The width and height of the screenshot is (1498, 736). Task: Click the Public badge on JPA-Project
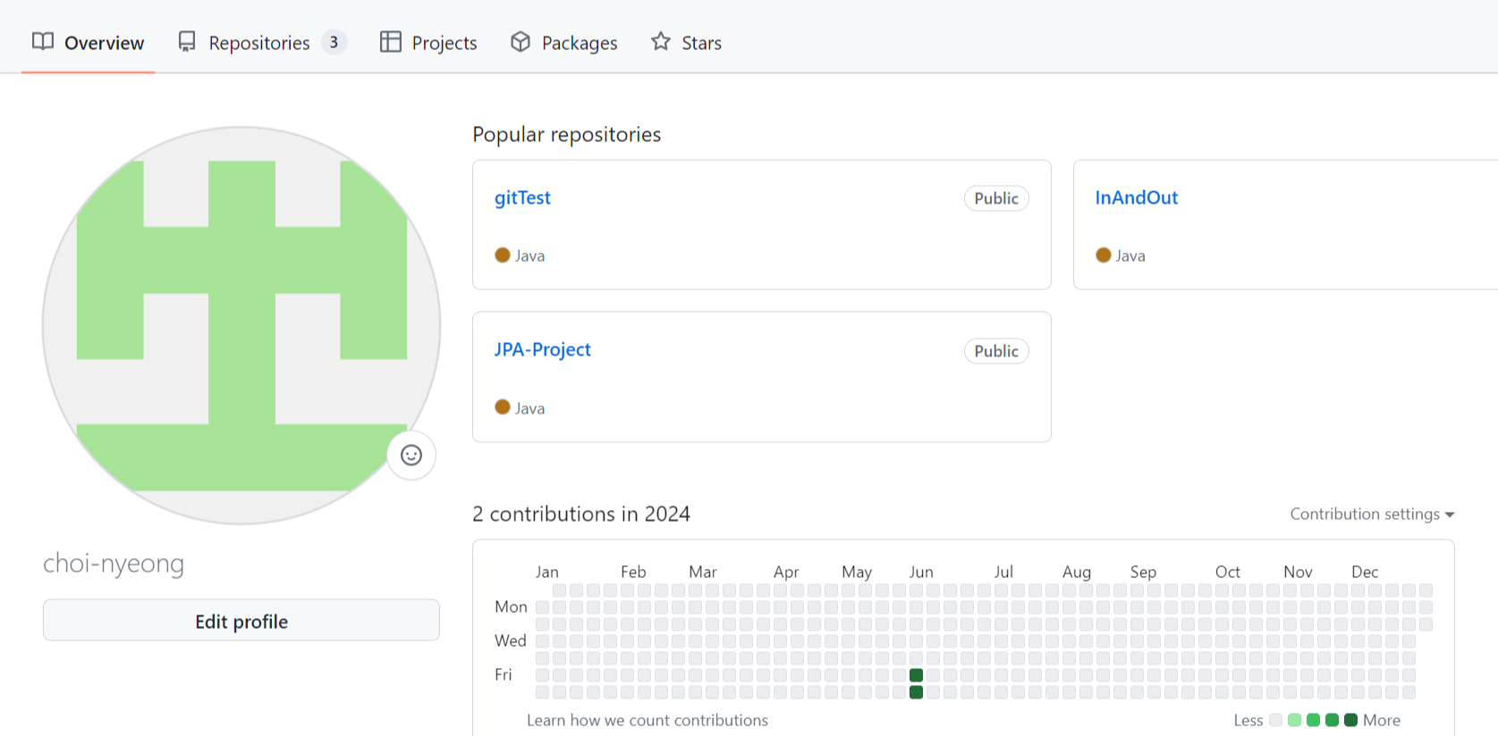click(x=996, y=351)
